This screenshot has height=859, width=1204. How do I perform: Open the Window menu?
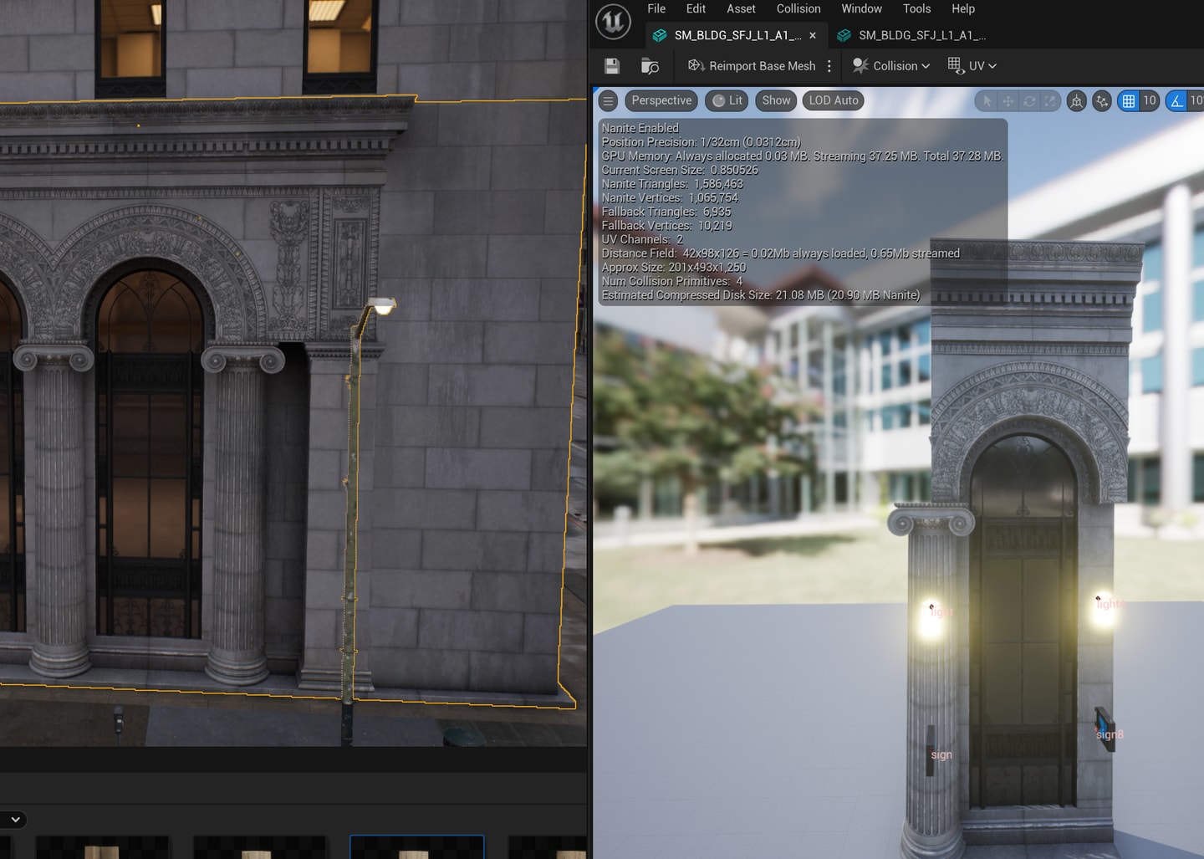tap(861, 8)
